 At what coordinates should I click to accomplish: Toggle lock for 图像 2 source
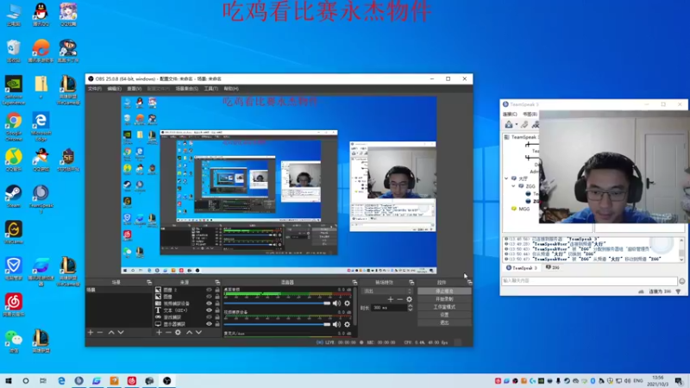click(x=217, y=290)
